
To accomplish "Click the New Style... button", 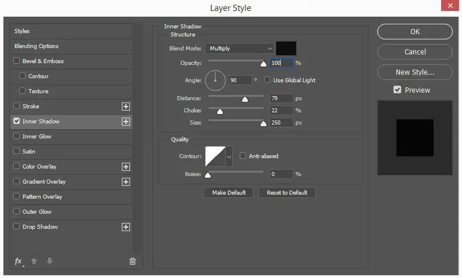I will coord(414,72).
